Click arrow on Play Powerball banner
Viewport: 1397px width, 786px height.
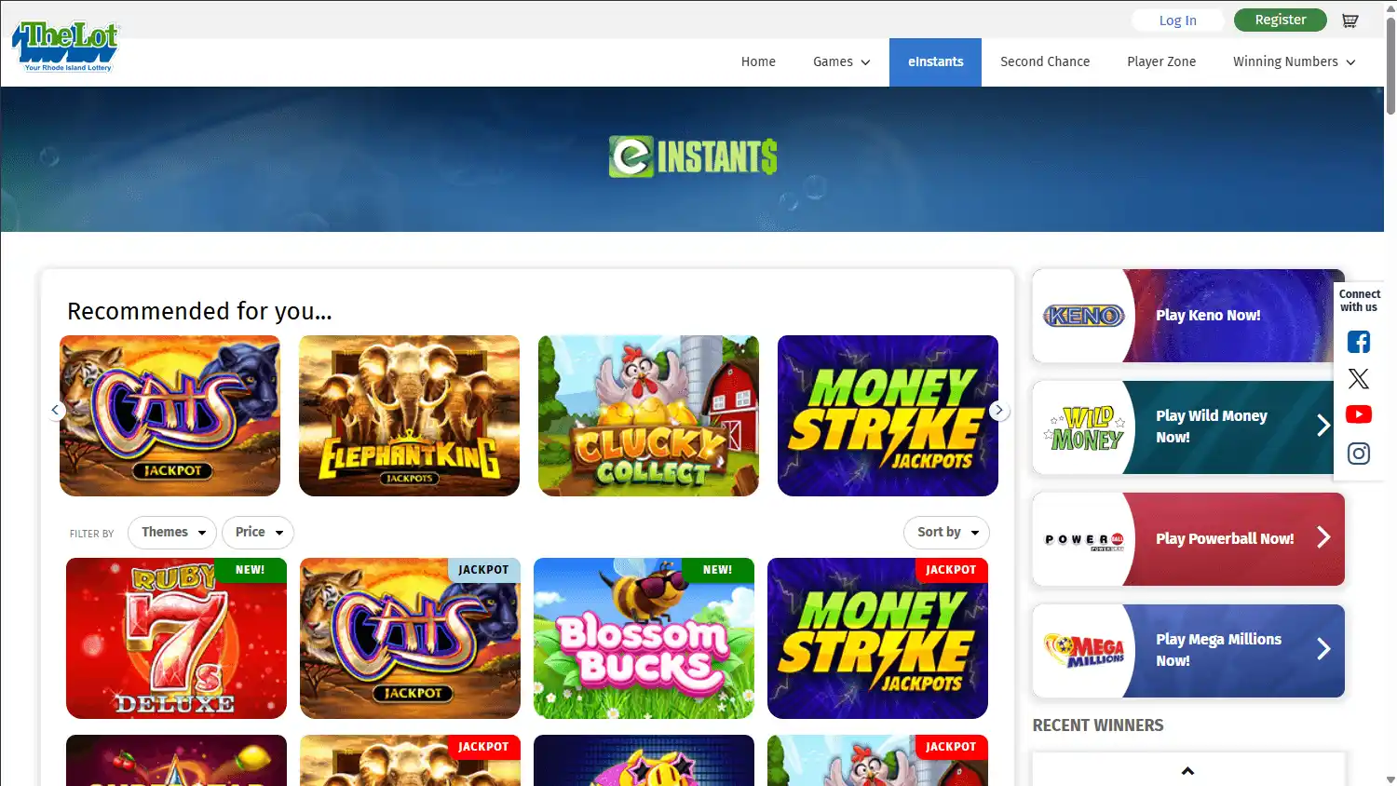(1322, 537)
